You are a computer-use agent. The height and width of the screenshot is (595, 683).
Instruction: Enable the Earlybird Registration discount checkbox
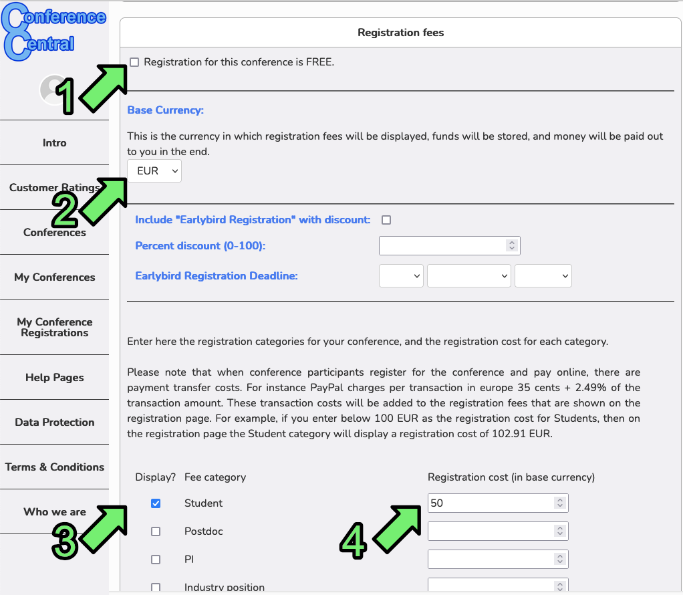click(x=386, y=220)
